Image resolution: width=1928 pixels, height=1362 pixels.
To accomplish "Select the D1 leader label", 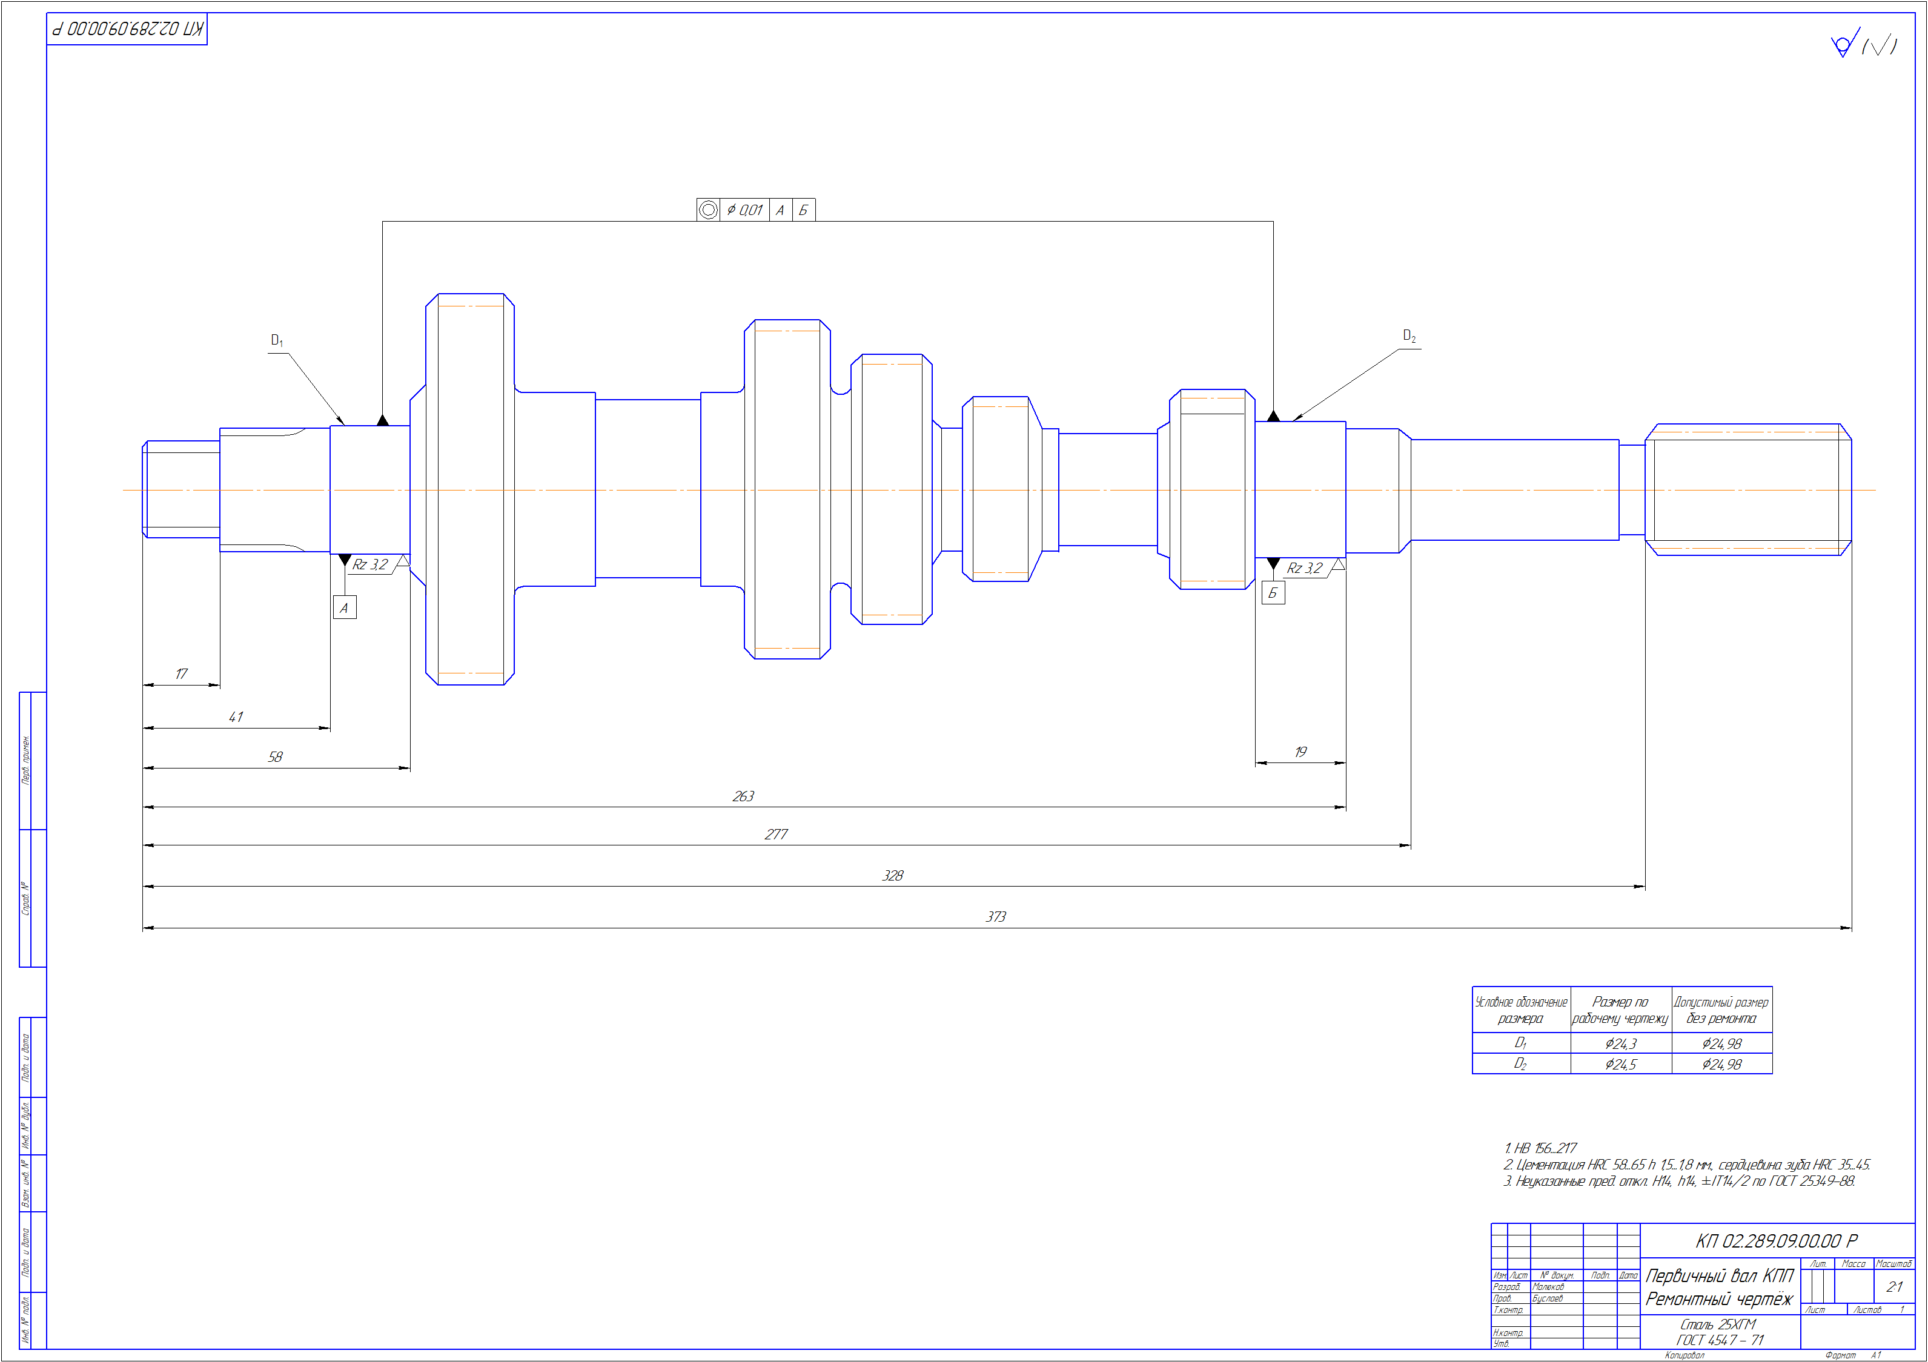I will tap(277, 341).
